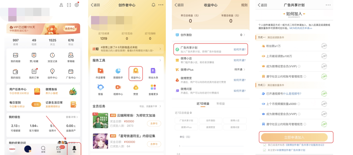Select 微博问答 filter chip under 近7日总收益

(235, 127)
